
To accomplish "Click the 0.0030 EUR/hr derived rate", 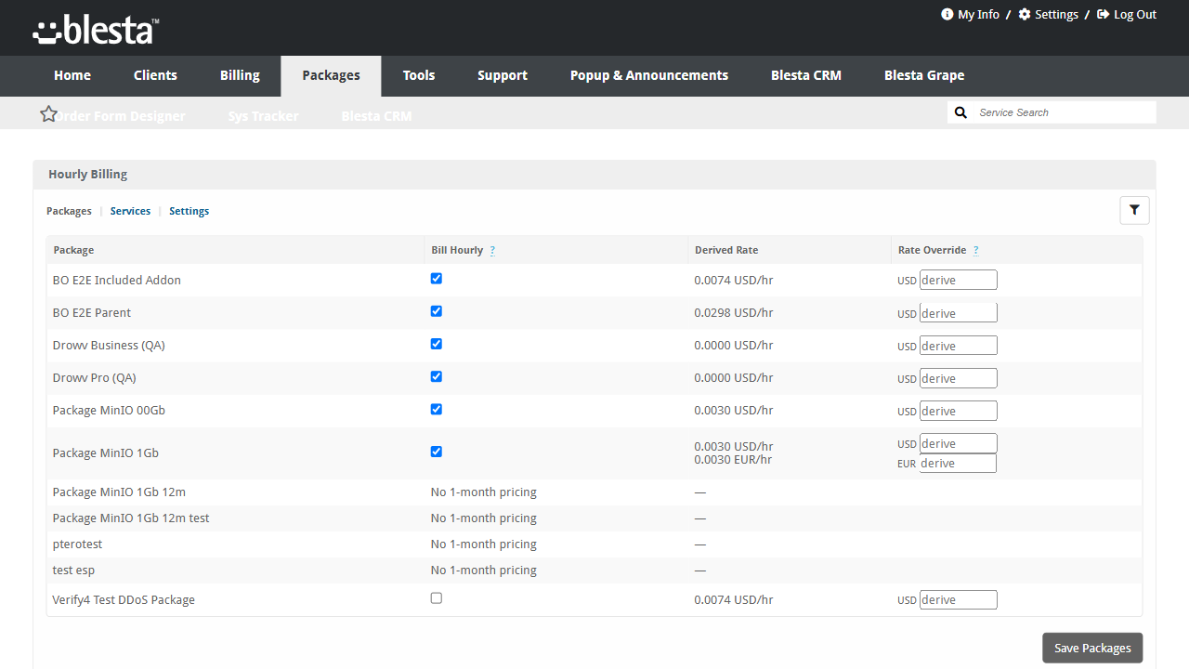I will pyautogui.click(x=733, y=459).
